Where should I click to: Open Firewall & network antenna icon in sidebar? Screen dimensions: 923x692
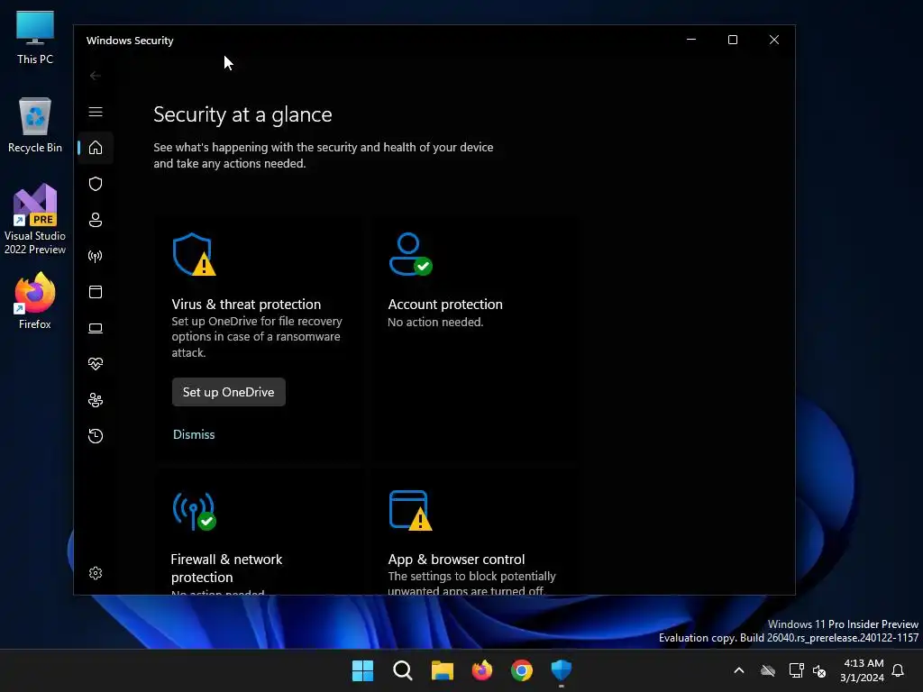(x=96, y=256)
